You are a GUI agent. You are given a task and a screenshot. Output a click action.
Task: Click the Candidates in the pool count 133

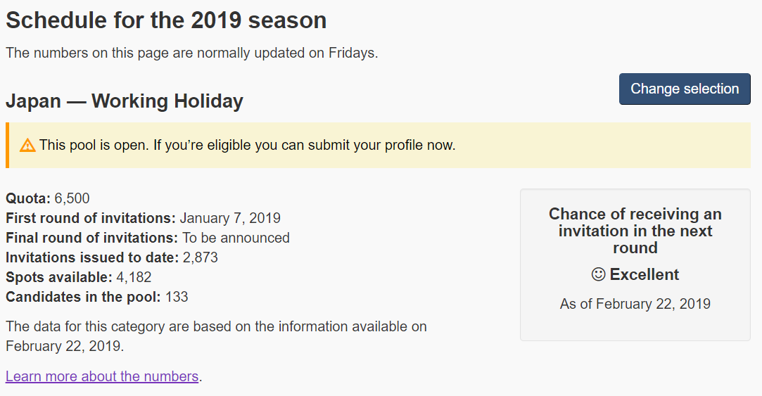pyautogui.click(x=177, y=297)
